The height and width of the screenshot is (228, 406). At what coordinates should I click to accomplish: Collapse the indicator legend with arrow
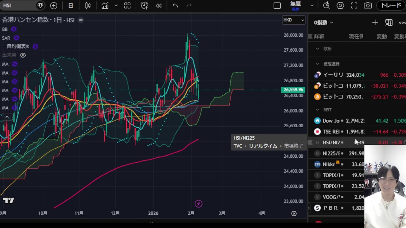pyautogui.click(x=7, y=117)
